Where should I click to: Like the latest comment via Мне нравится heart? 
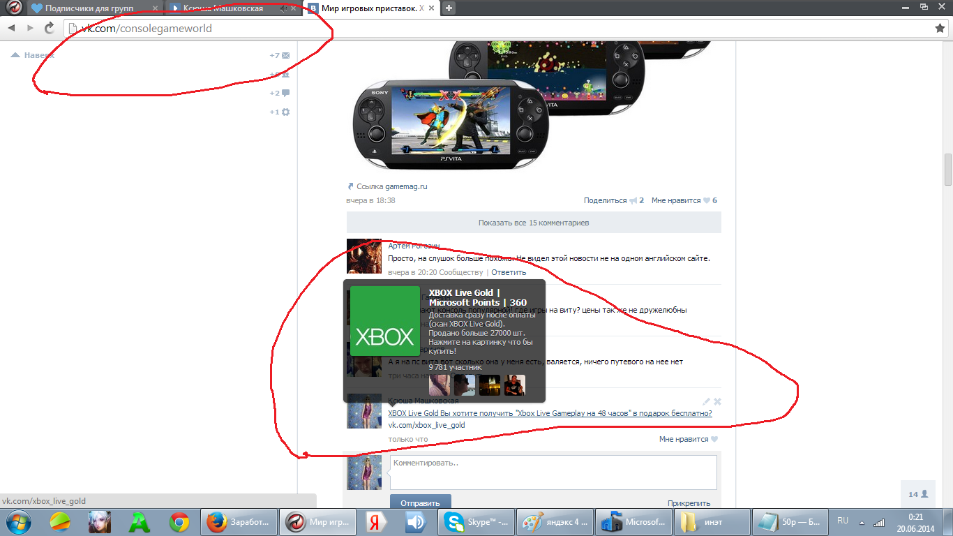[x=714, y=440]
